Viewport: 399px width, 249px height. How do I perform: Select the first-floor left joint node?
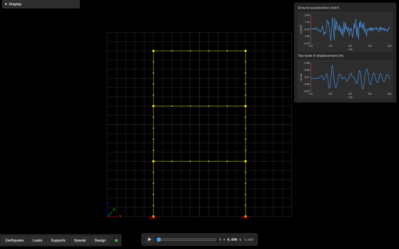(153, 161)
